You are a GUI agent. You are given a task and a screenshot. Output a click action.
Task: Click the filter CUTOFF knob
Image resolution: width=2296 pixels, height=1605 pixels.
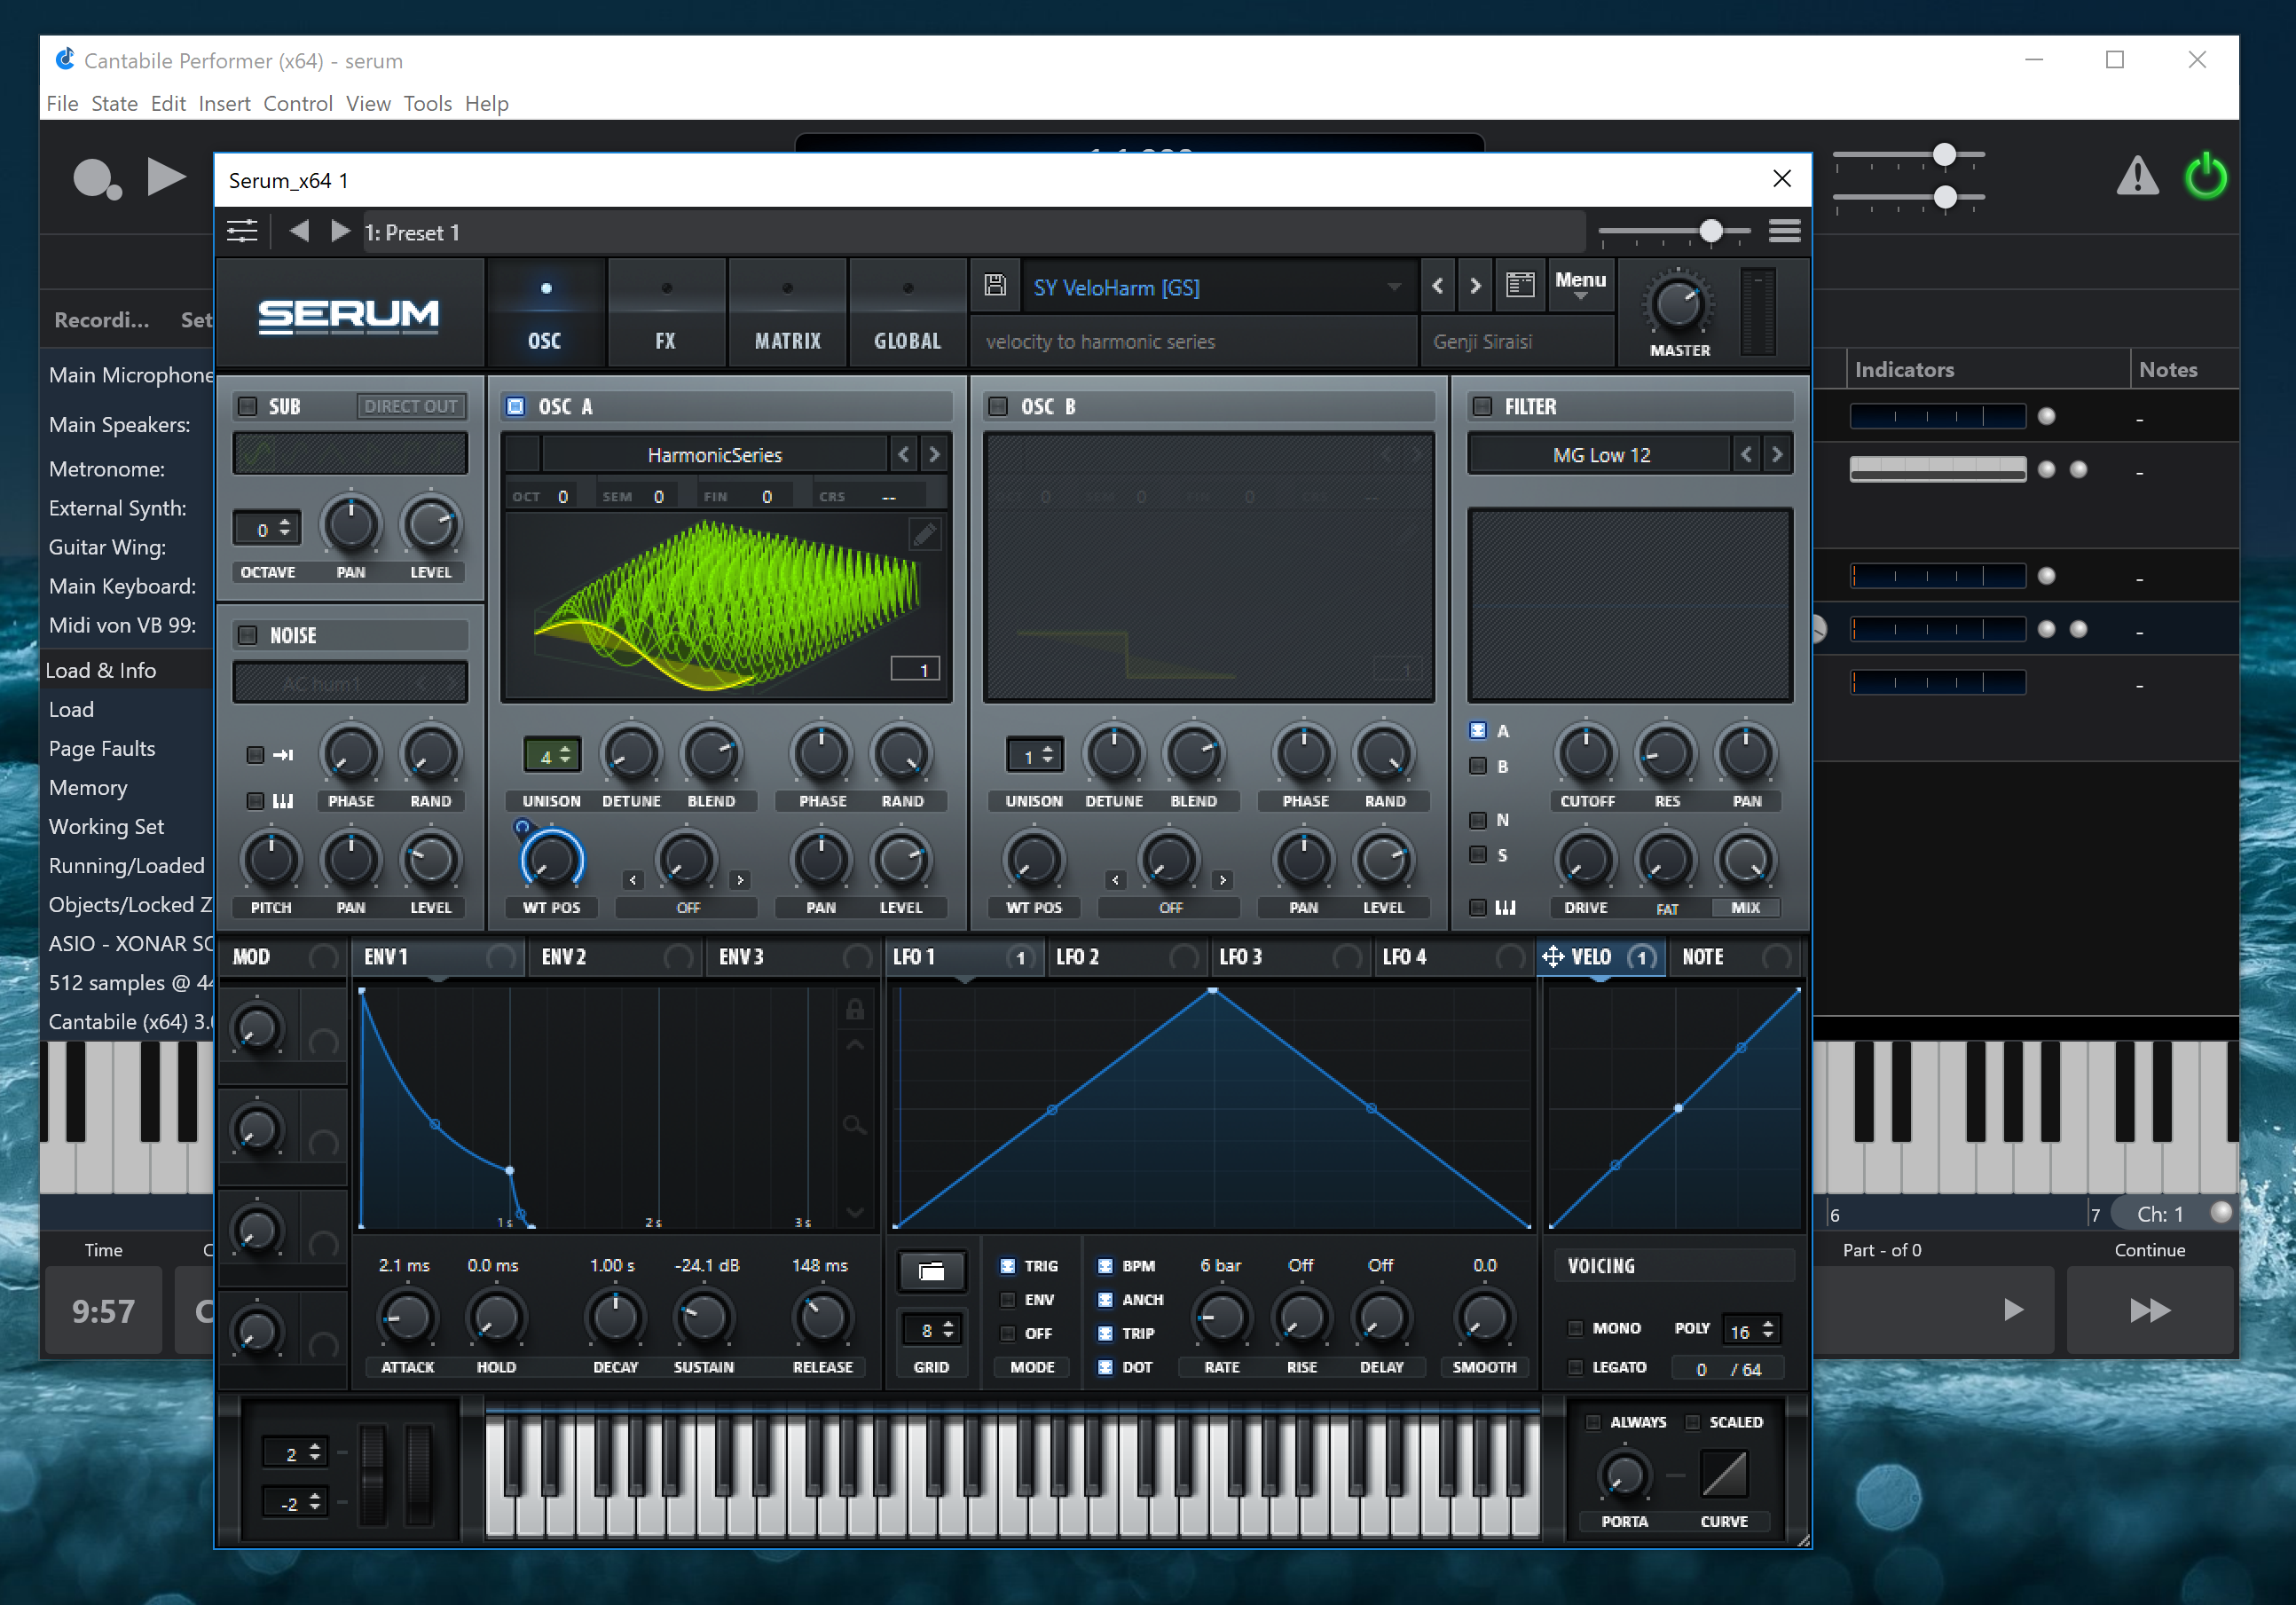(x=1586, y=753)
